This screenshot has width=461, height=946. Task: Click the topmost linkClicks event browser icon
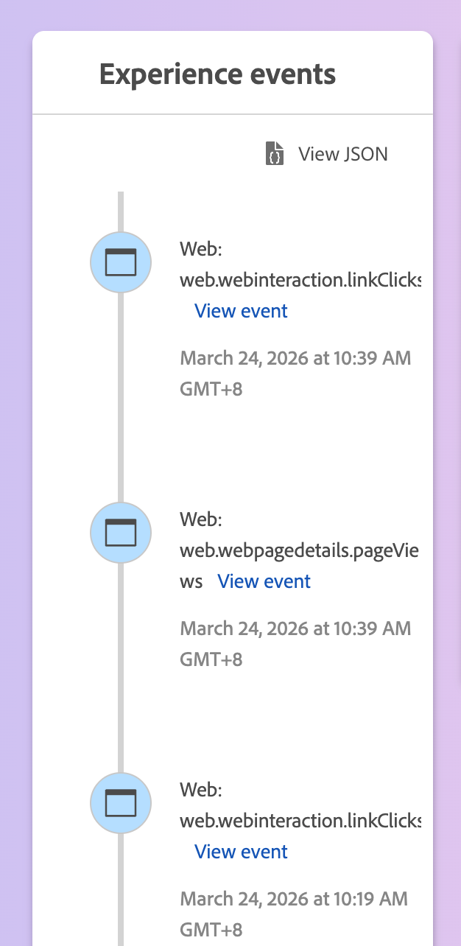pos(121,262)
